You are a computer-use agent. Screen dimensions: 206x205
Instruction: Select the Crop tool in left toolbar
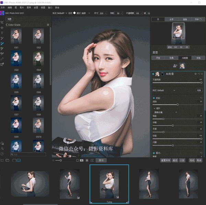click(2, 22)
